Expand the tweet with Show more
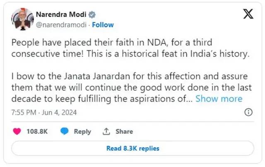 pyautogui.click(x=219, y=99)
